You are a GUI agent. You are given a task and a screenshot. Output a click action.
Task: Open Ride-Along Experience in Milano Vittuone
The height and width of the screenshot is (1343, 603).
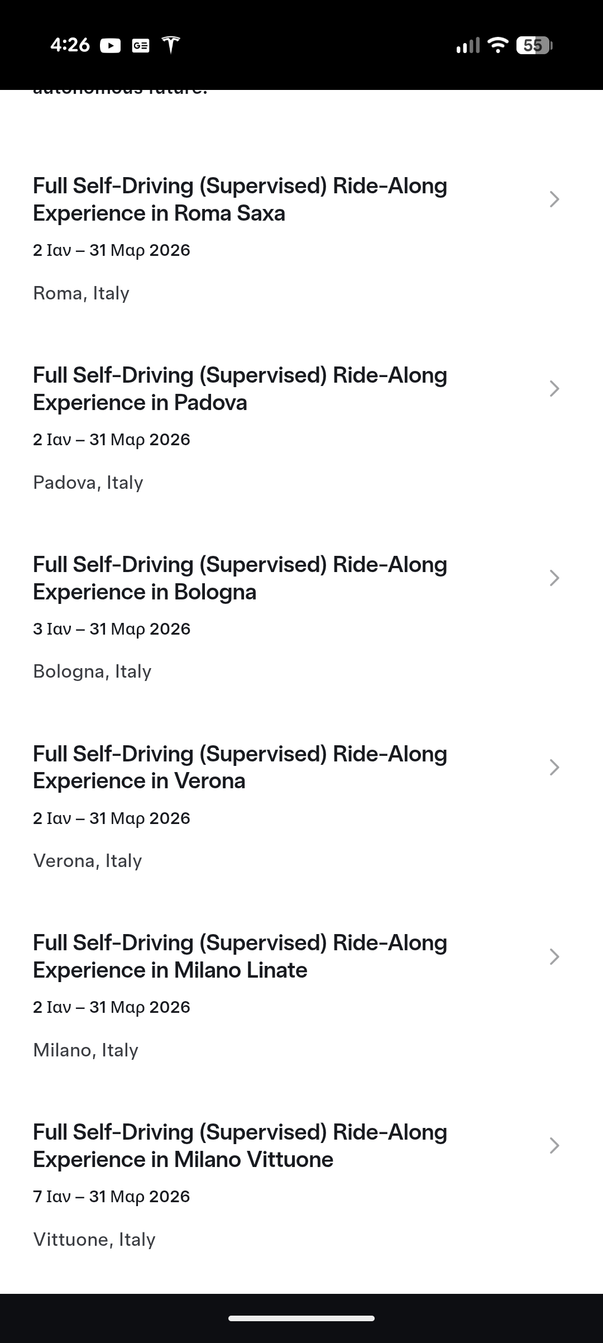240,1146
